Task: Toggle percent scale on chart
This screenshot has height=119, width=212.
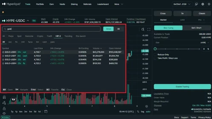Action: coord(138,112)
